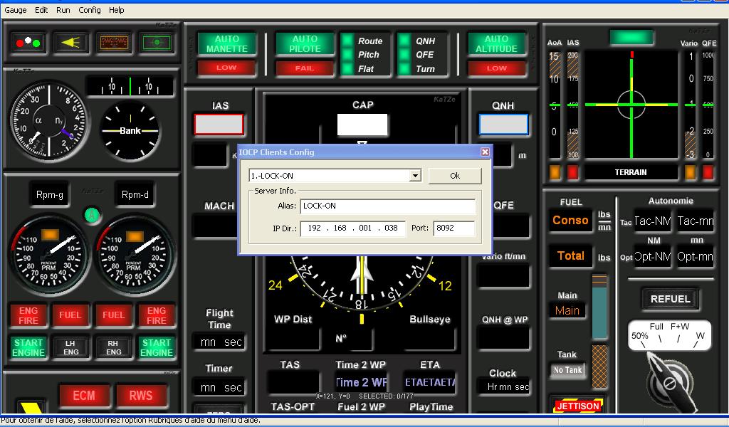The width and height of the screenshot is (729, 427).
Task: Click the Alias text field
Action: pos(387,206)
